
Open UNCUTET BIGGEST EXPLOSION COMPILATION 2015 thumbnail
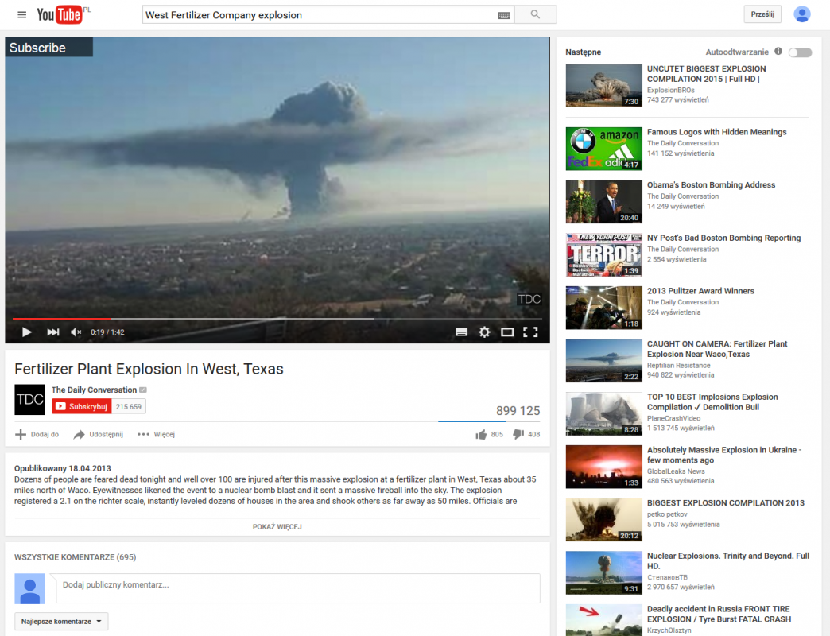tap(604, 86)
